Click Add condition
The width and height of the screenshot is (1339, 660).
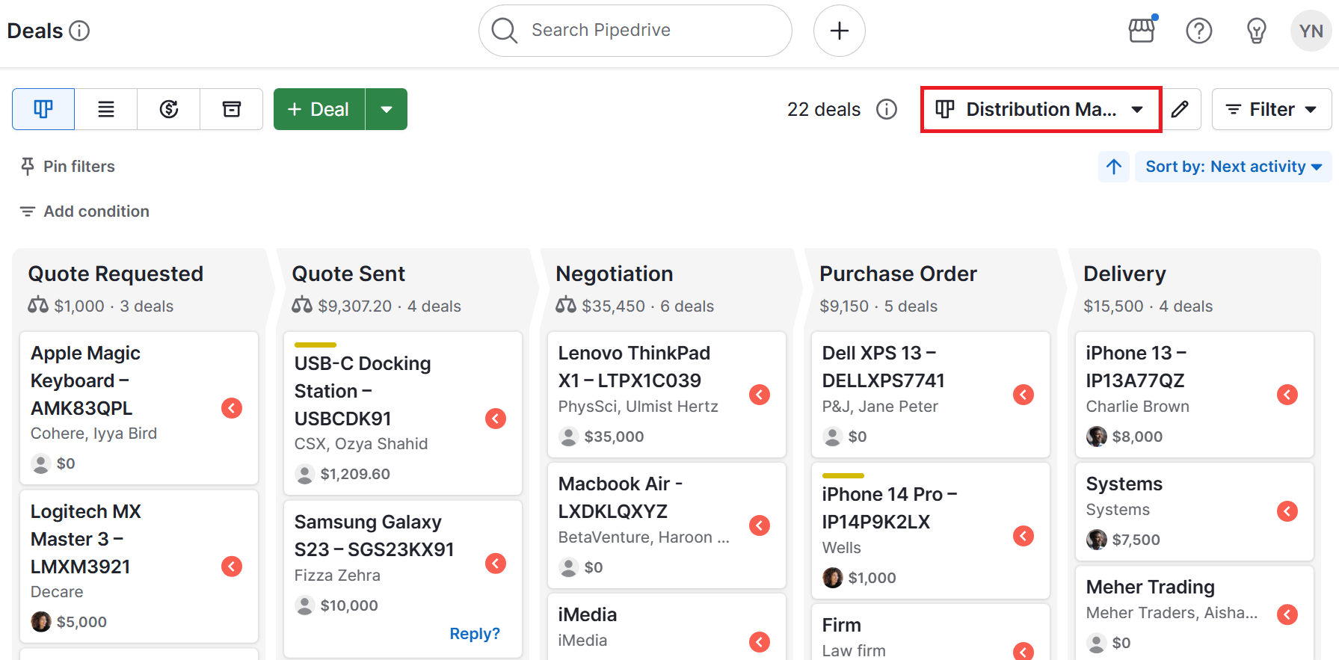click(x=84, y=212)
